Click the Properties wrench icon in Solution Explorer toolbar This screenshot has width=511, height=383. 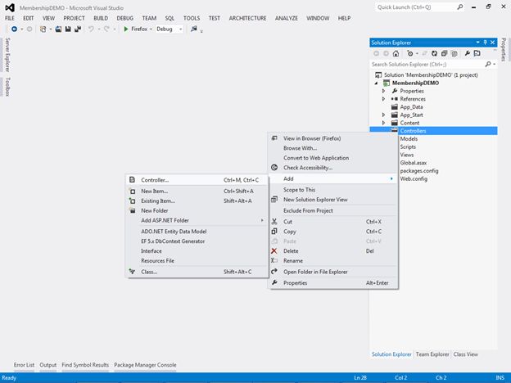click(468, 53)
